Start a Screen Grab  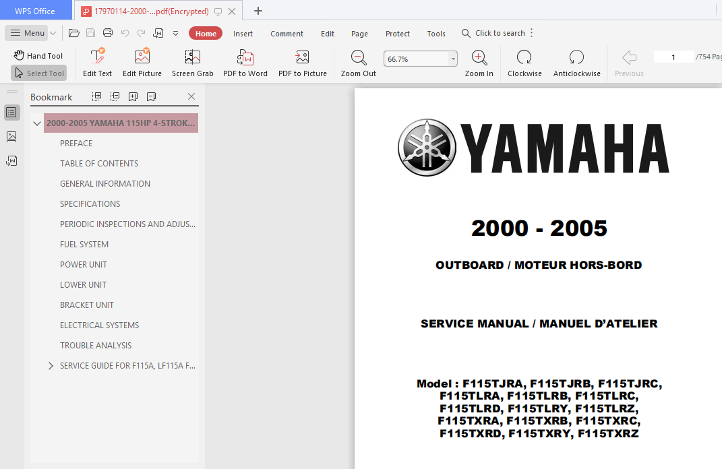coord(193,63)
